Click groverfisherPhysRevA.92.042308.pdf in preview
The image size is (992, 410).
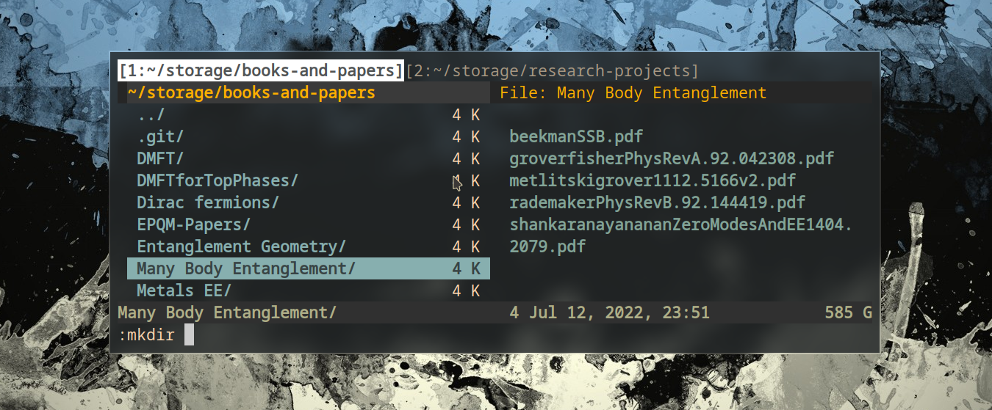672,159
